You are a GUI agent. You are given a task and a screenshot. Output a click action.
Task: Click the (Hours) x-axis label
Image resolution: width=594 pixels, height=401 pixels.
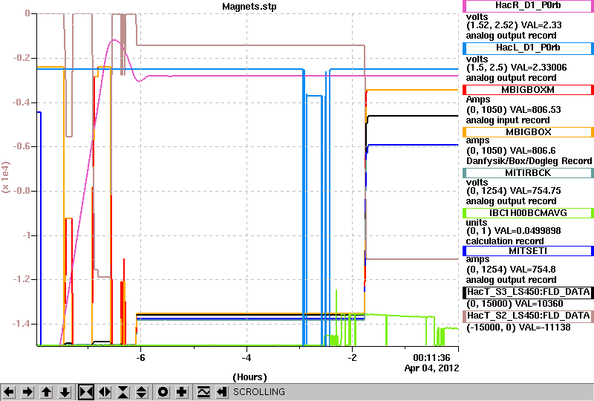coord(249,377)
